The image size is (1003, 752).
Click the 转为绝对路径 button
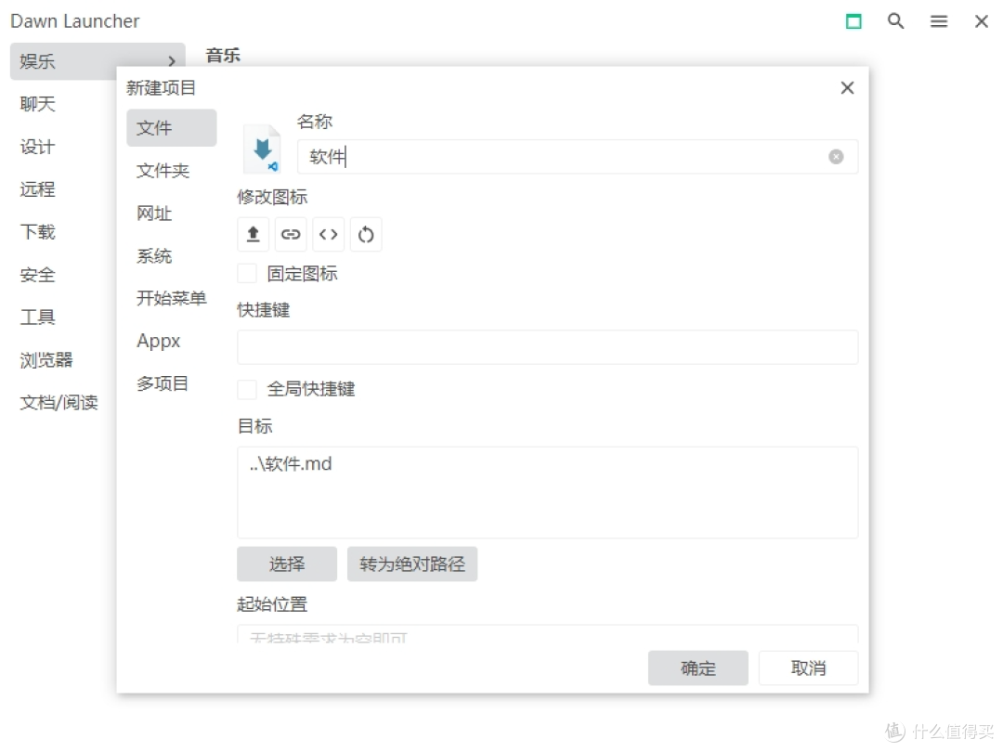[x=411, y=564]
